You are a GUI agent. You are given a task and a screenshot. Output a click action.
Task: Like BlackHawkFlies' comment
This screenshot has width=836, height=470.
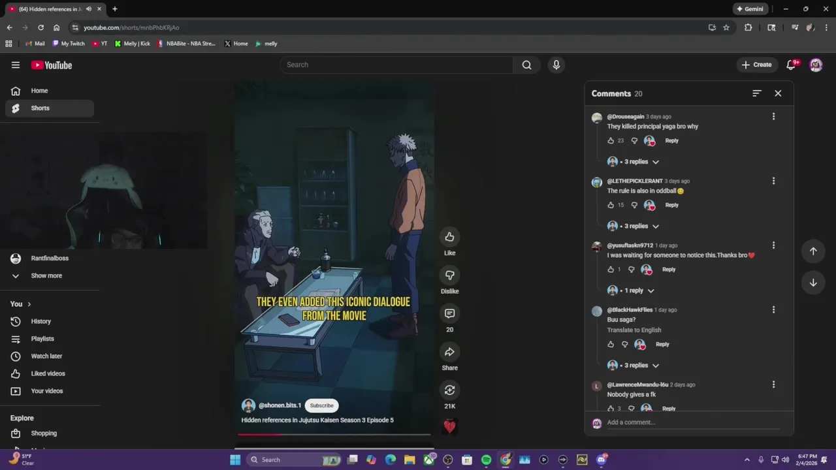[x=611, y=344]
